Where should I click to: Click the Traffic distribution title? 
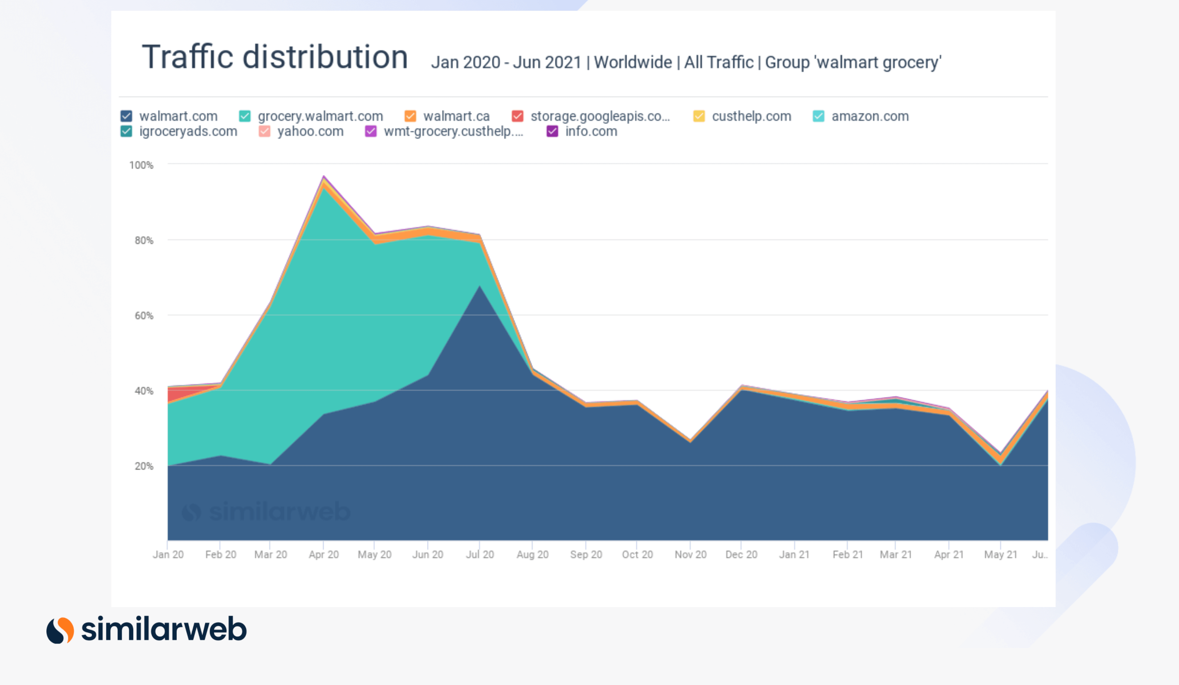pyautogui.click(x=275, y=57)
